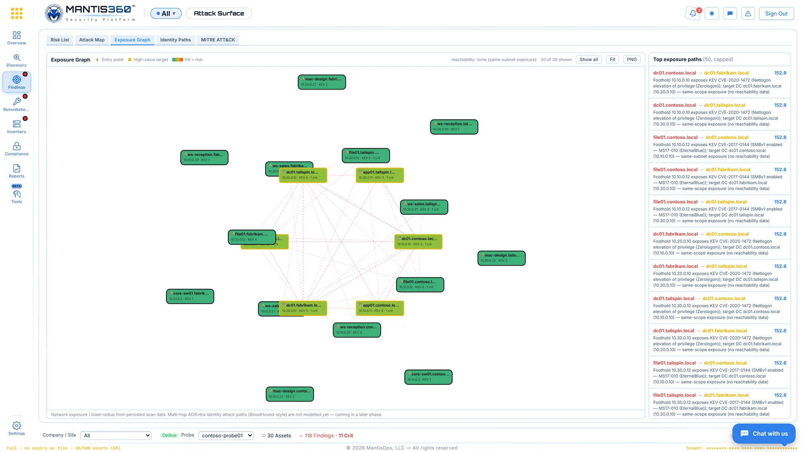The height and width of the screenshot is (452, 804).
Task: Switch to the Identity Paths tab
Action: pos(176,40)
